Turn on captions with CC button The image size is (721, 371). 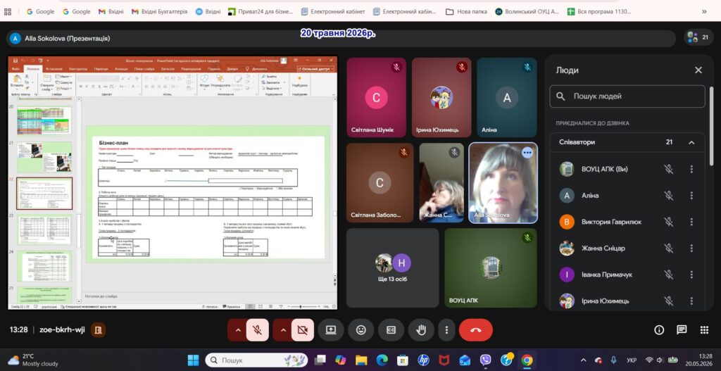pyautogui.click(x=391, y=330)
